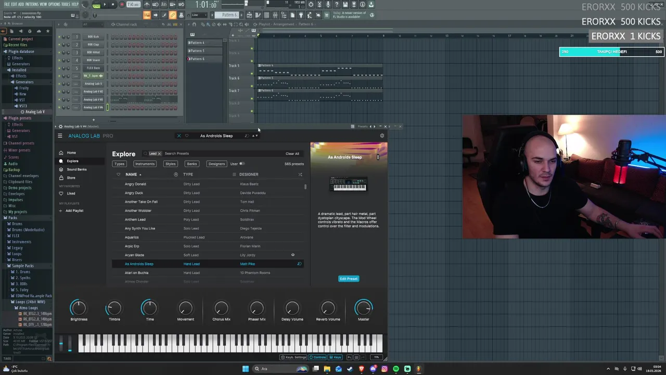
Task: Open Spotify from the taskbar
Action: [396, 369]
